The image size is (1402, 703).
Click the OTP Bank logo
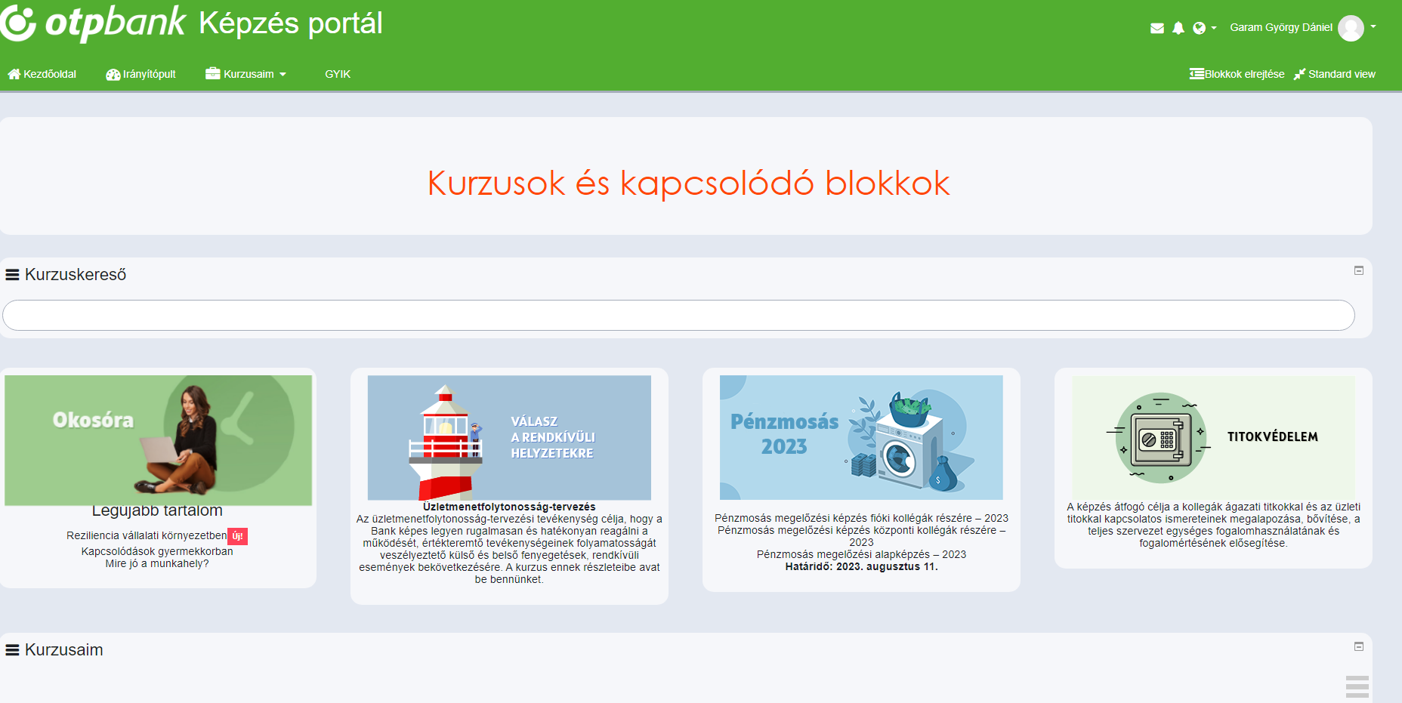pos(94,23)
